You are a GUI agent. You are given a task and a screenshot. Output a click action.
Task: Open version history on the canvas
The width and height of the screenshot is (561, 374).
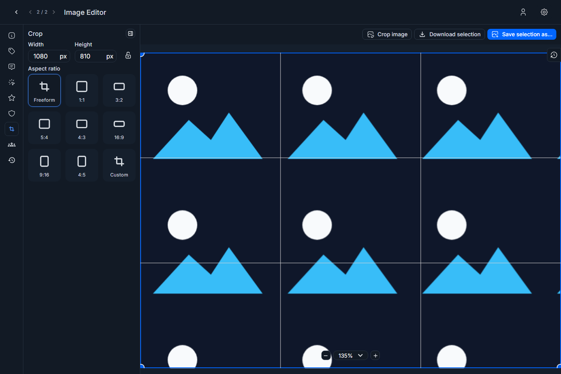(554, 55)
